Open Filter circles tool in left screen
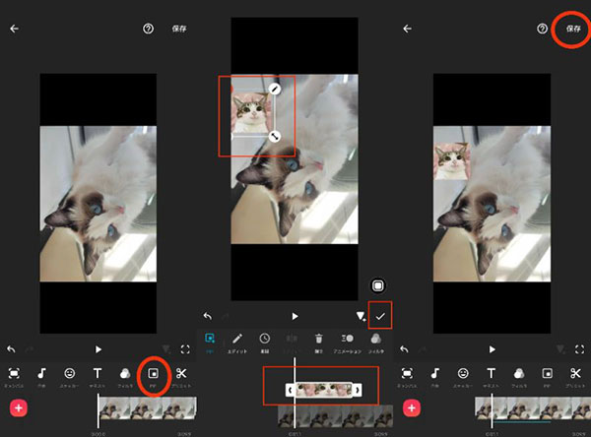This screenshot has width=591, height=437. click(x=125, y=373)
